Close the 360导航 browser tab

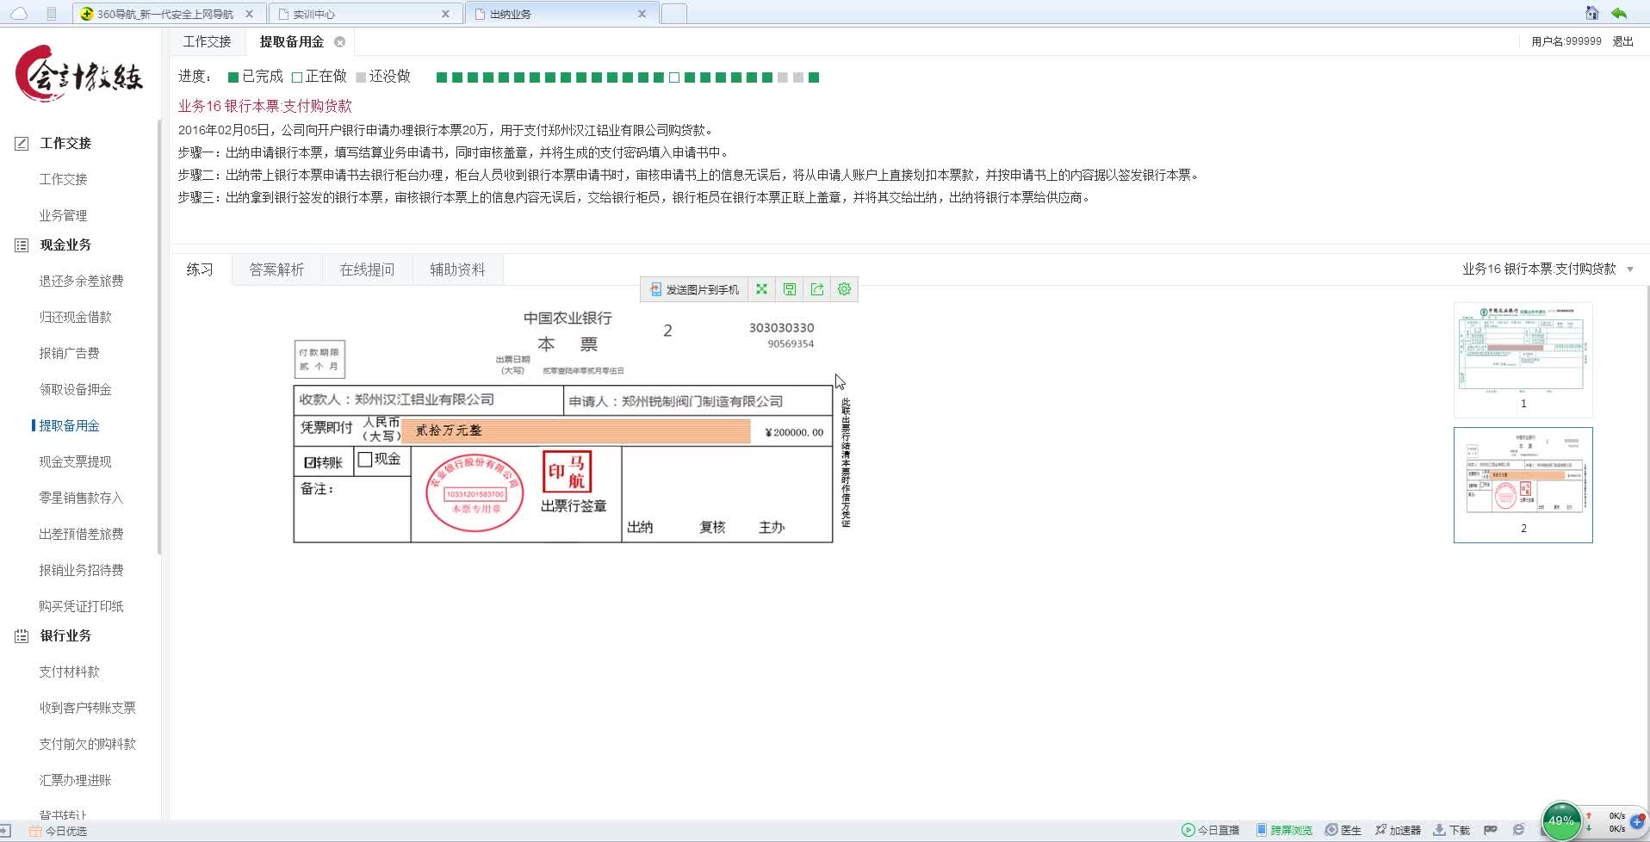[250, 14]
